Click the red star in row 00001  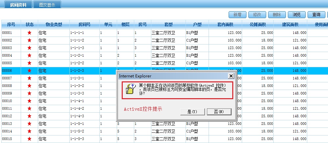pyautogui.click(x=29, y=33)
